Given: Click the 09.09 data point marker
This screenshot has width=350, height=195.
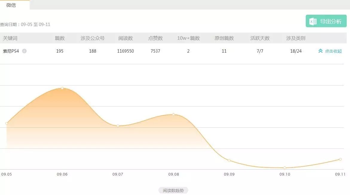Looking at the screenshot, I should [229, 160].
